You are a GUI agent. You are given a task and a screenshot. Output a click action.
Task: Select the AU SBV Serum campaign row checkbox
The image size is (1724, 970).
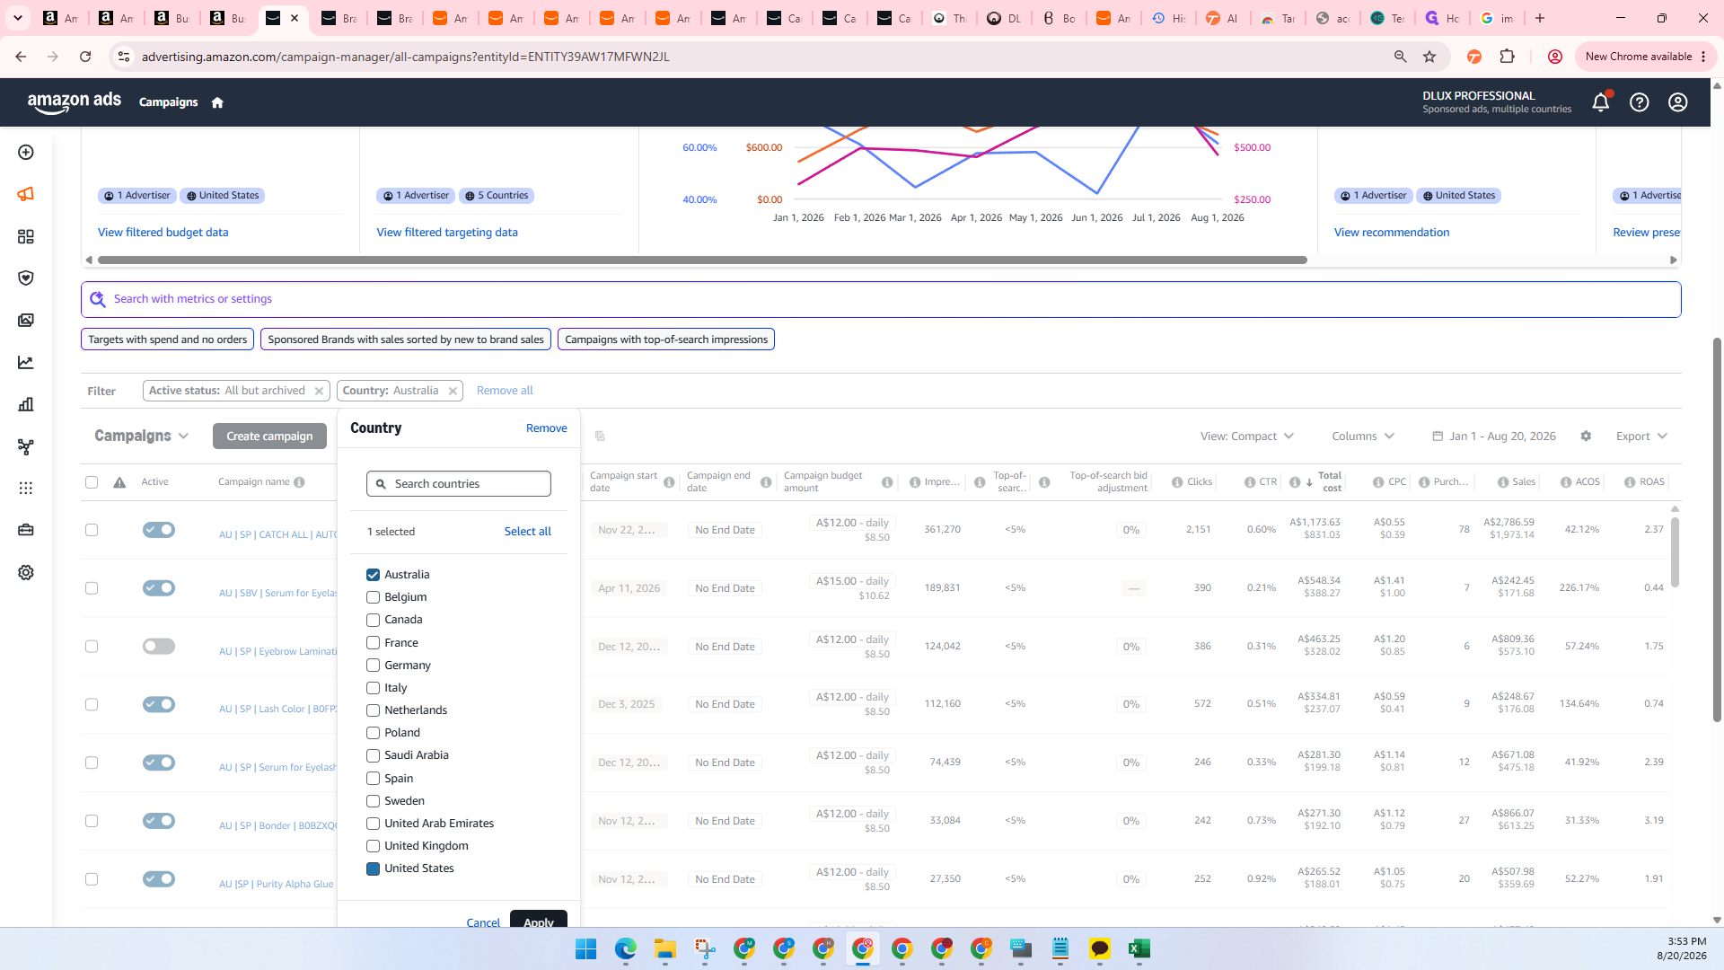[92, 588]
